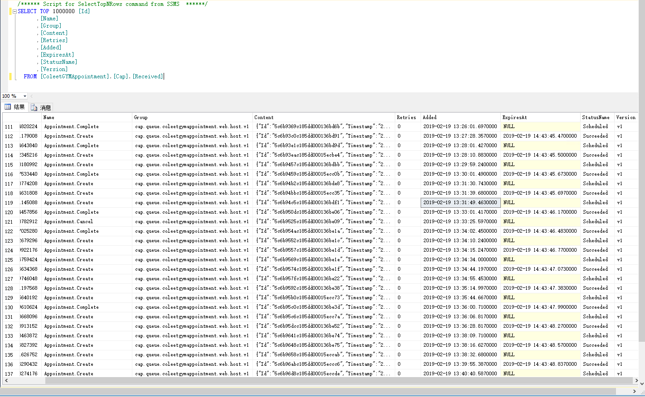Click the results grid scroll-down arrow

(641, 383)
